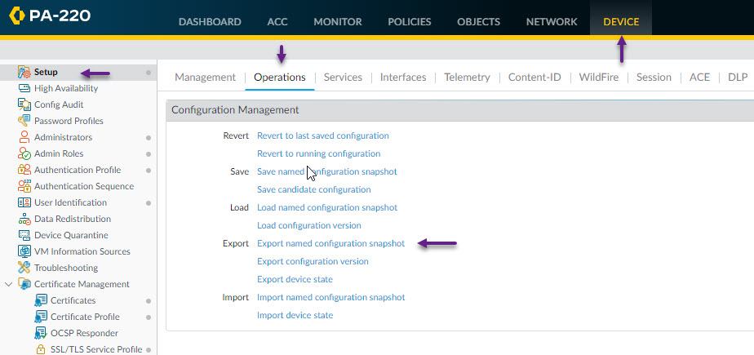Select the Administrators person icon
This screenshot has width=754, height=355.
pyautogui.click(x=24, y=137)
